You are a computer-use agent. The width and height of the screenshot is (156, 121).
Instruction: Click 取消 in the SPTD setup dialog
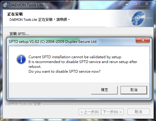pyautogui.click(x=134, y=90)
